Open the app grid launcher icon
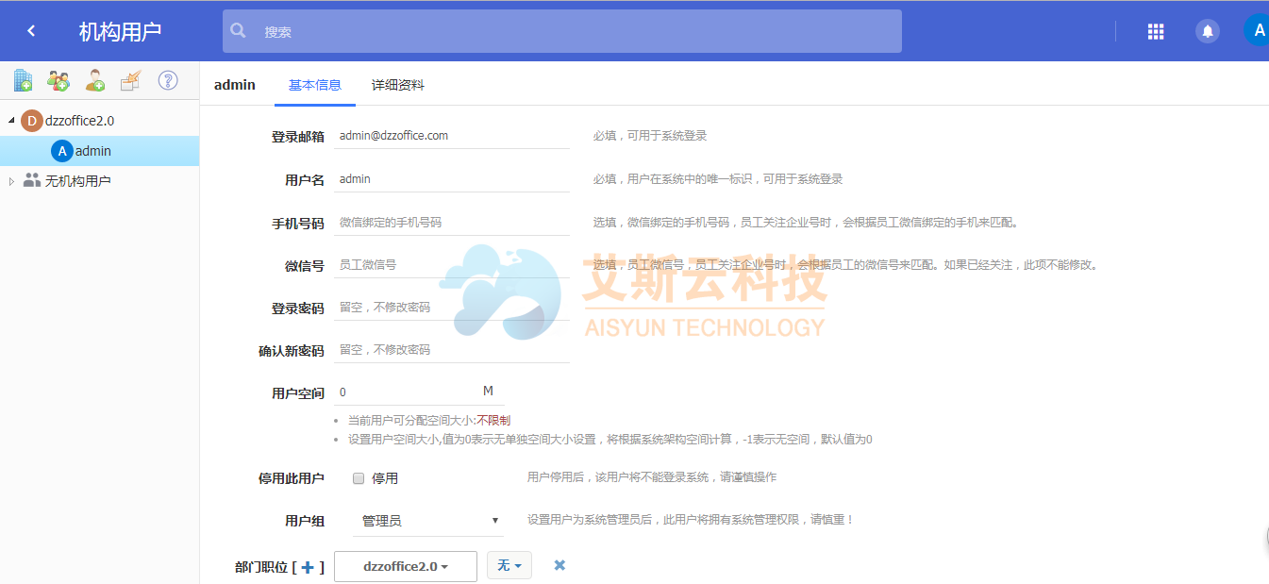The width and height of the screenshot is (1269, 584). tap(1156, 31)
